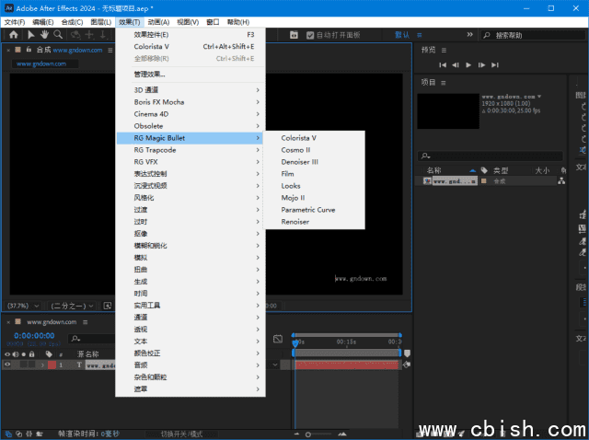Screen dimensions: 589x440
Task: Select the Home icon in toolbar
Action: [13, 35]
